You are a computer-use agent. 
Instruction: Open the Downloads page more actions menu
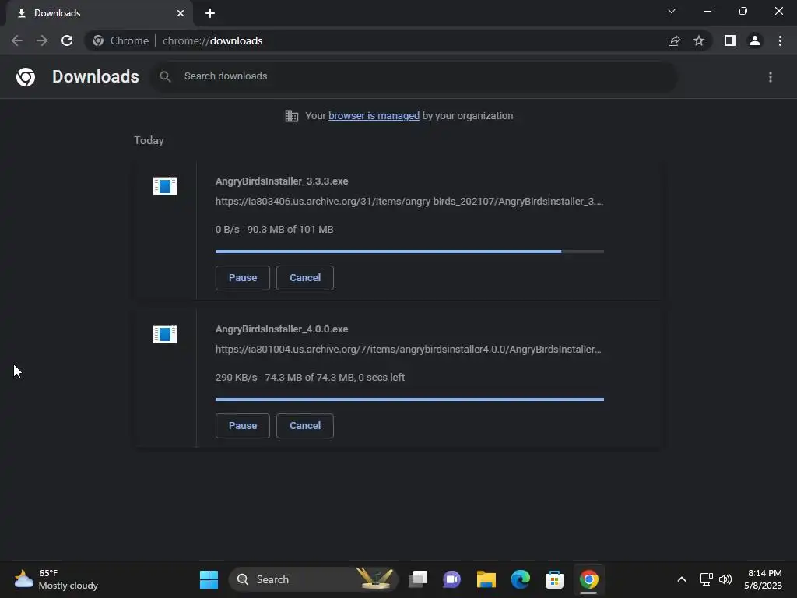pyautogui.click(x=771, y=77)
